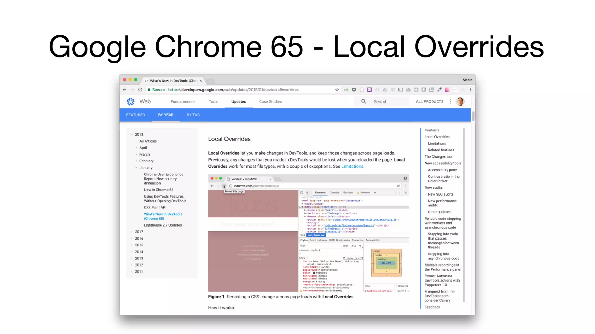Expand the April node
Image resolution: width=595 pixels, height=334 pixels.
pyautogui.click(x=136, y=148)
